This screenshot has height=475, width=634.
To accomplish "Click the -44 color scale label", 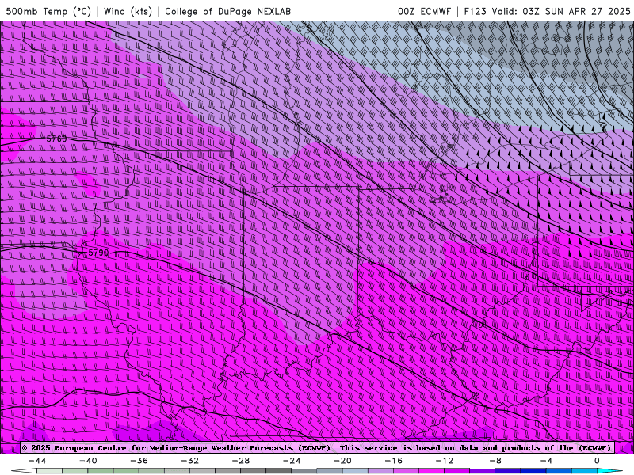I will (37, 461).
